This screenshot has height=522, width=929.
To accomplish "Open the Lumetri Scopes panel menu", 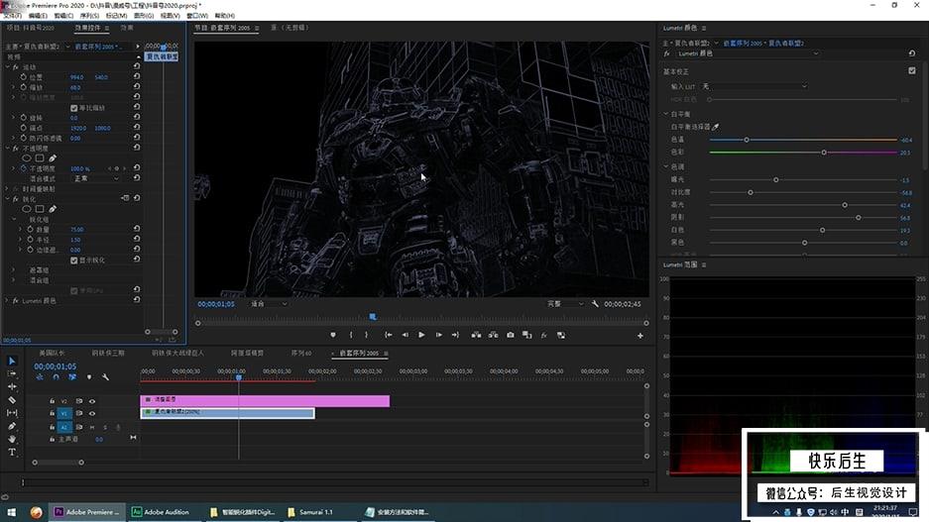I will coord(704,264).
